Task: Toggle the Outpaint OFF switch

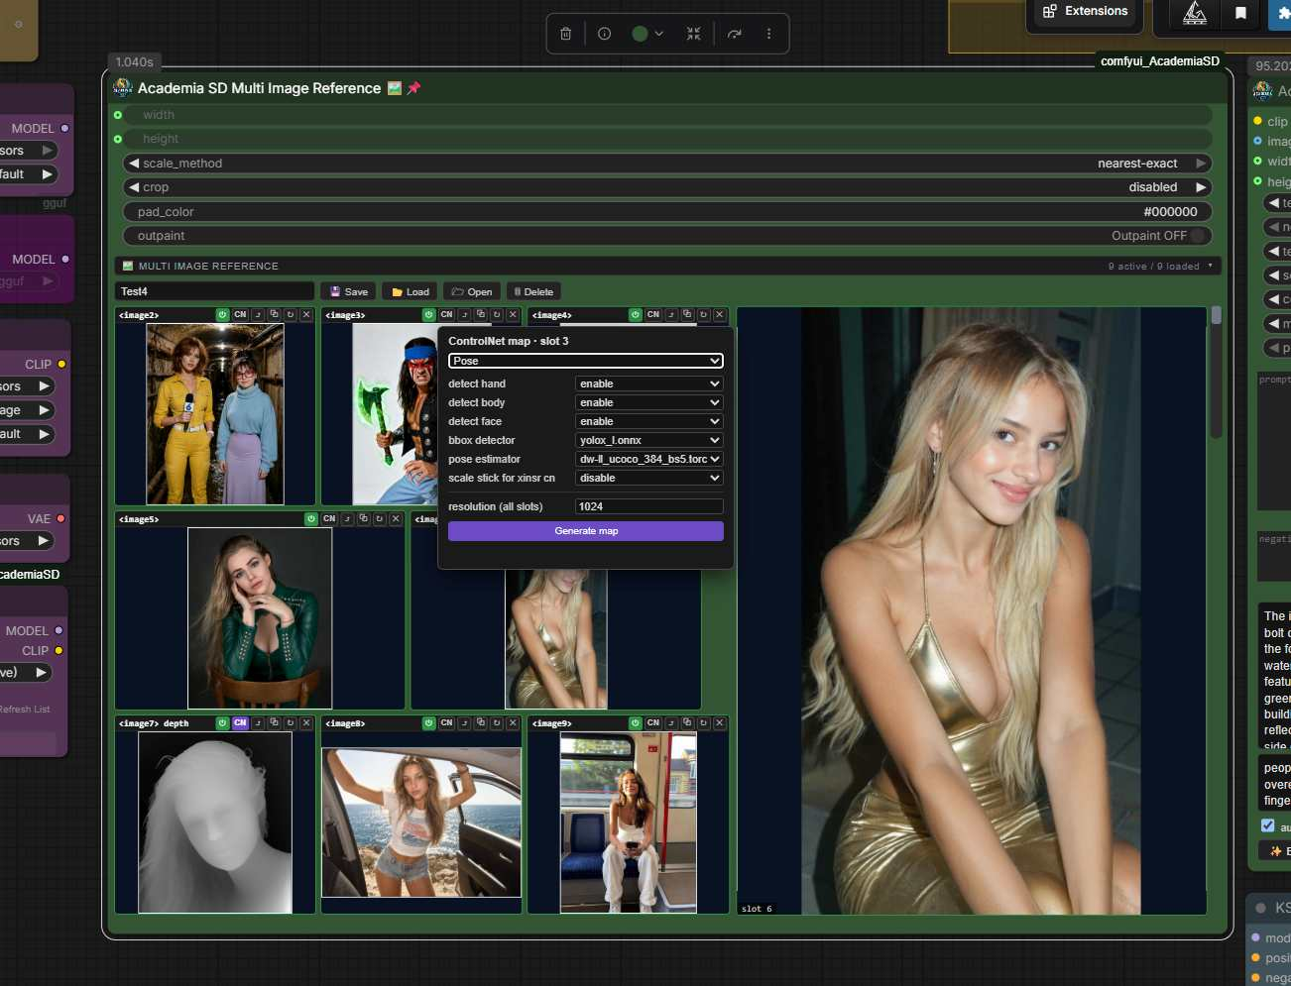Action: pyautogui.click(x=1197, y=236)
